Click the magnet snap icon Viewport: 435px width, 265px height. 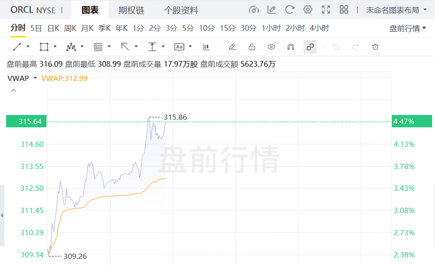coord(291,47)
